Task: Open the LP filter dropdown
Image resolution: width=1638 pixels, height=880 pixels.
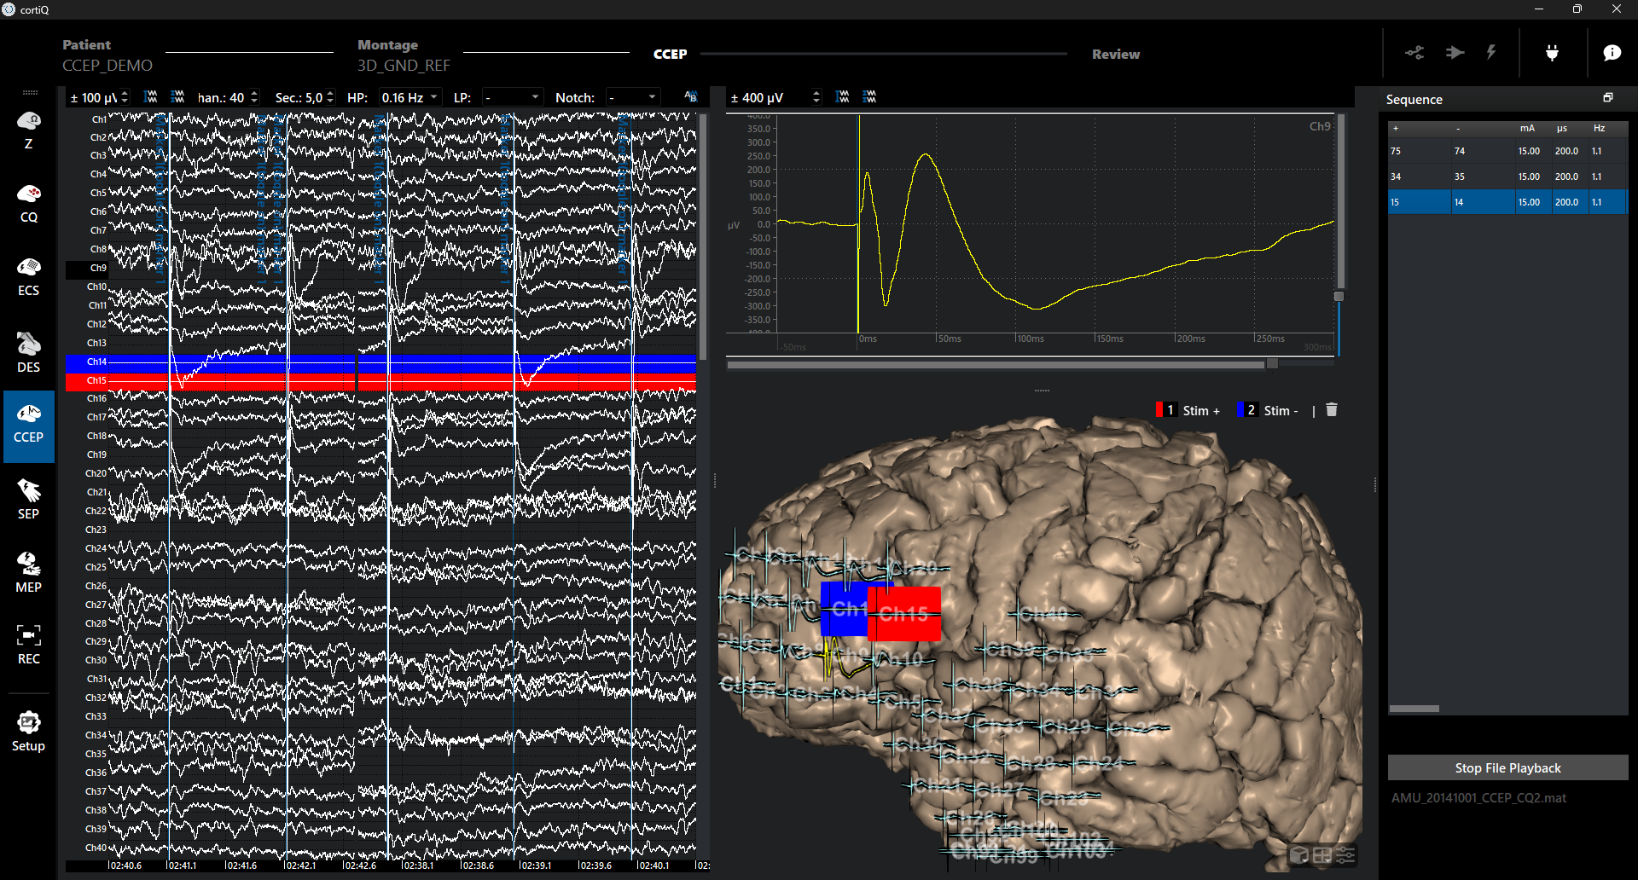Action: tap(512, 96)
